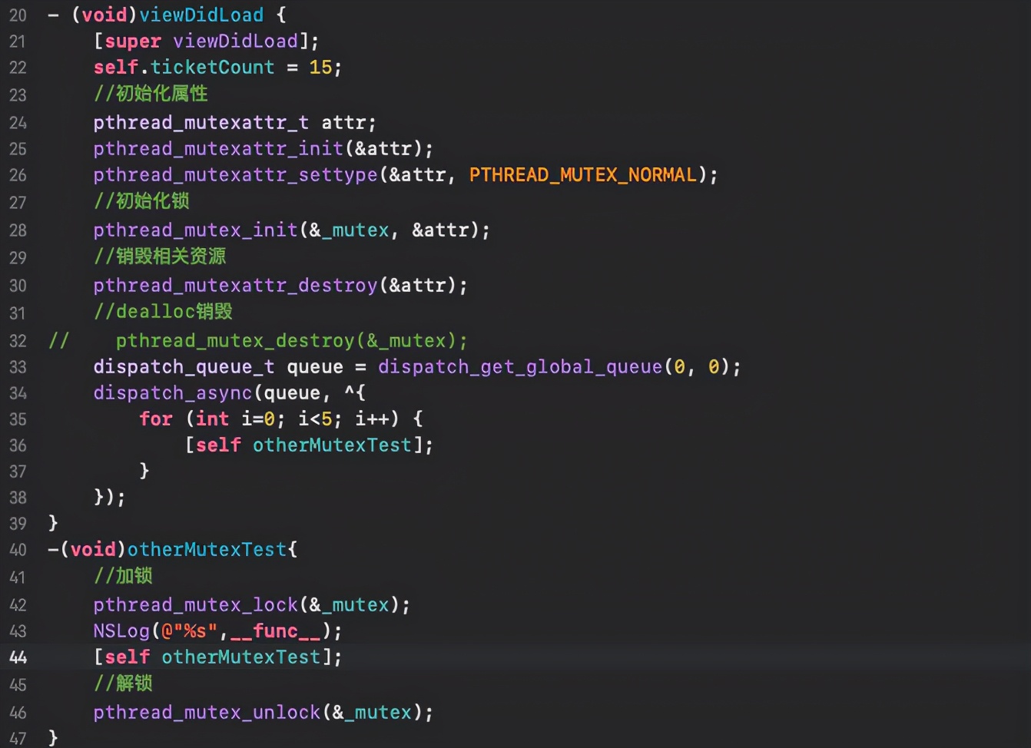Click the self keyword on line 44
1031x748 pixels.
click(128, 657)
